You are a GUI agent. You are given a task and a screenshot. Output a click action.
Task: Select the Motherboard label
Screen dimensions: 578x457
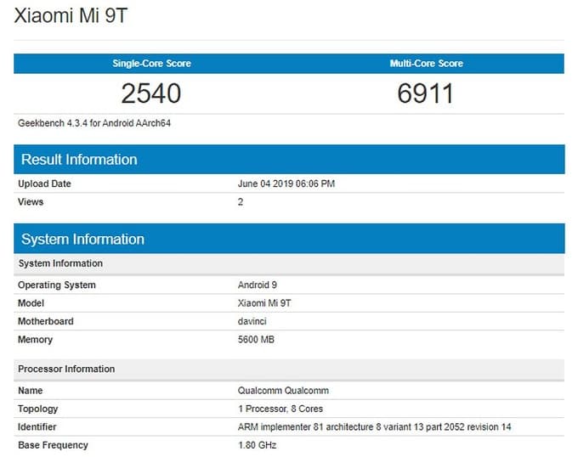(x=46, y=321)
